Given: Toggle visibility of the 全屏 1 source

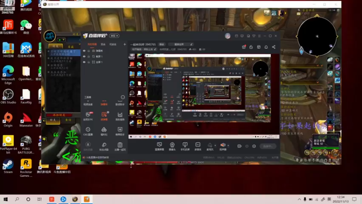Looking at the screenshot, I should point(84,62).
